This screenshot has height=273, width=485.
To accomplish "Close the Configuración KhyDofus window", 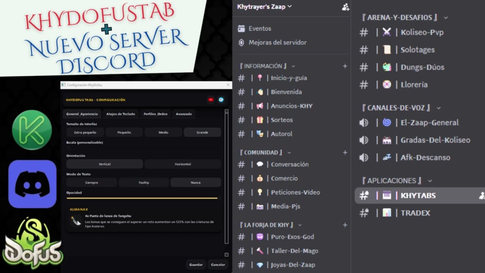I will coord(228,85).
